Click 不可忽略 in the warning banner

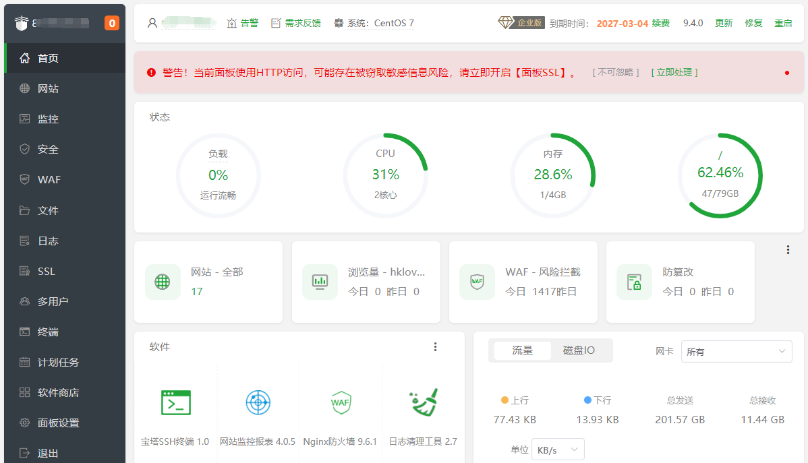(616, 73)
